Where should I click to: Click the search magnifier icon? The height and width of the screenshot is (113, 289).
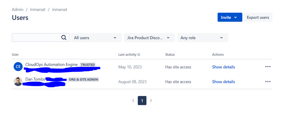[64, 38]
